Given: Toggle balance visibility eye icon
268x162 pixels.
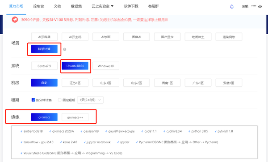Looking at the screenshot, I should pos(260,7).
